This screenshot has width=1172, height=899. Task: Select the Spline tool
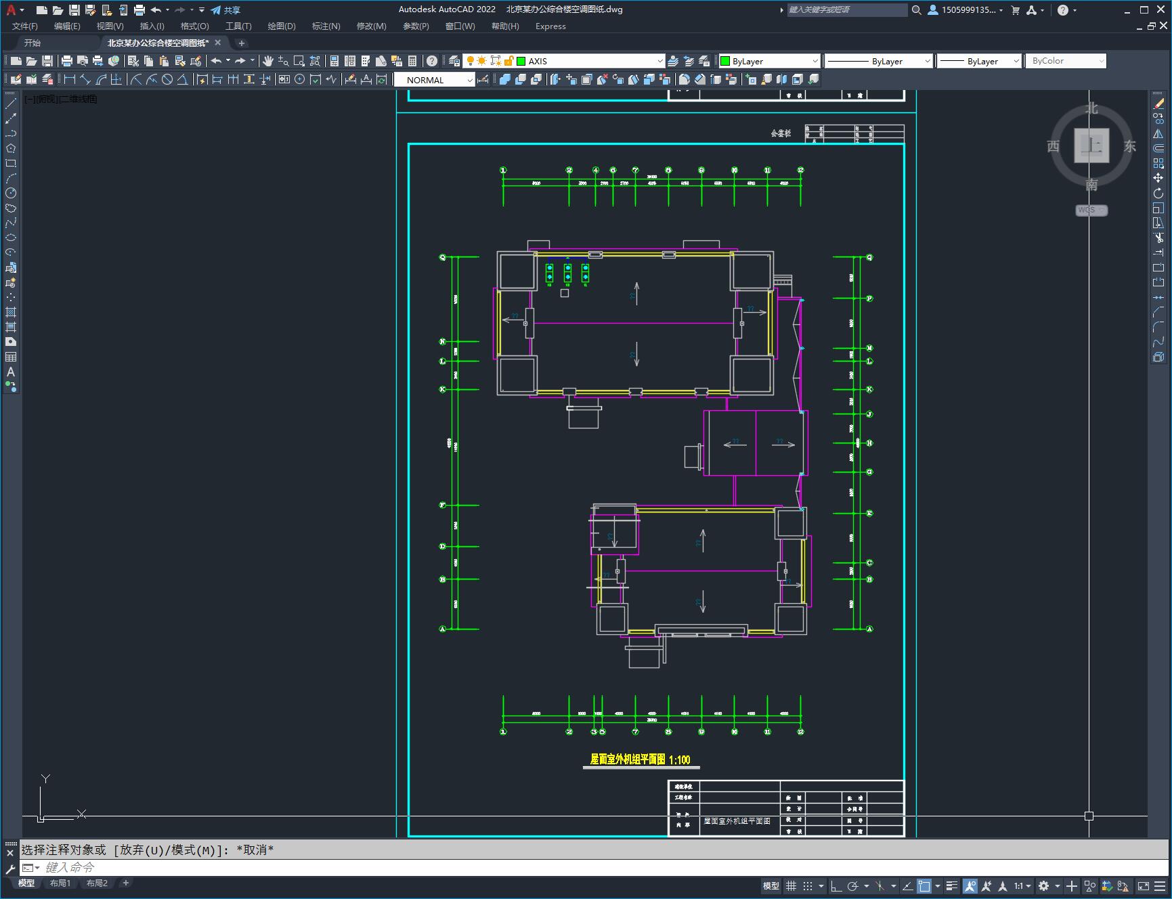click(11, 223)
